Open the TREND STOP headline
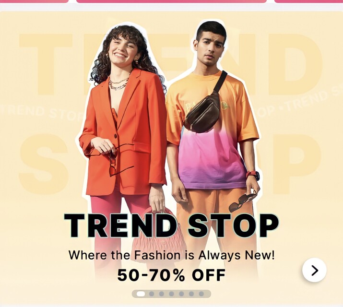The width and height of the screenshot is (343, 307). click(171, 225)
